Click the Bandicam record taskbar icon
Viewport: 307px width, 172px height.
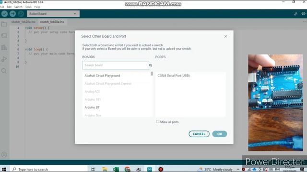pos(161,169)
